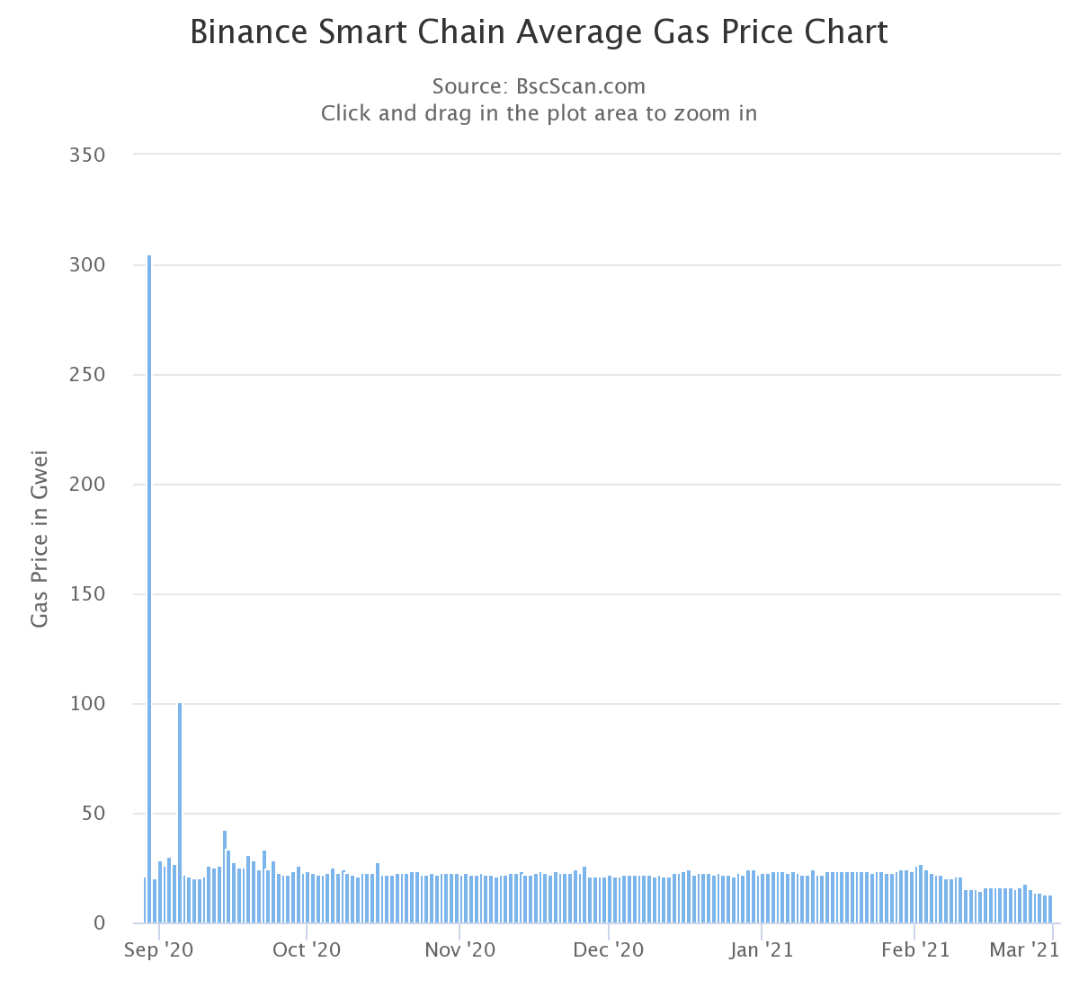Click the 50 y-axis label
Screen dimensions: 1079x989
click(x=94, y=814)
